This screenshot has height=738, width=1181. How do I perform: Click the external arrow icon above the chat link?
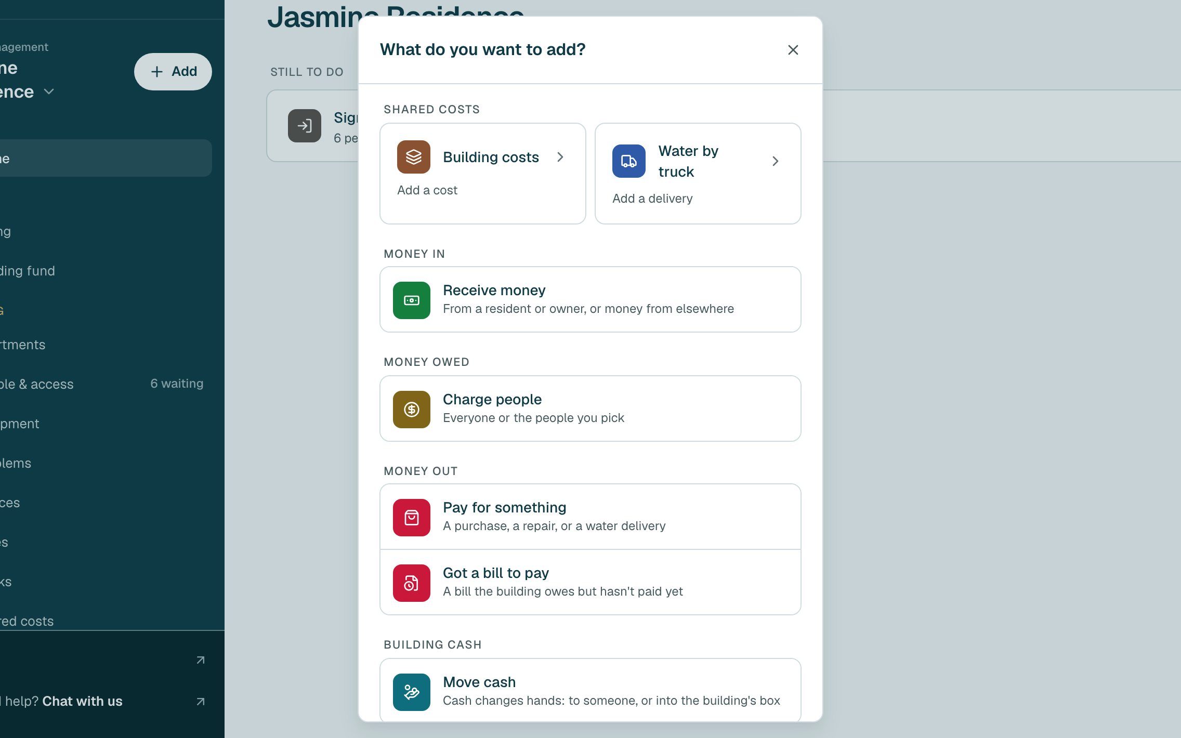pos(201,660)
